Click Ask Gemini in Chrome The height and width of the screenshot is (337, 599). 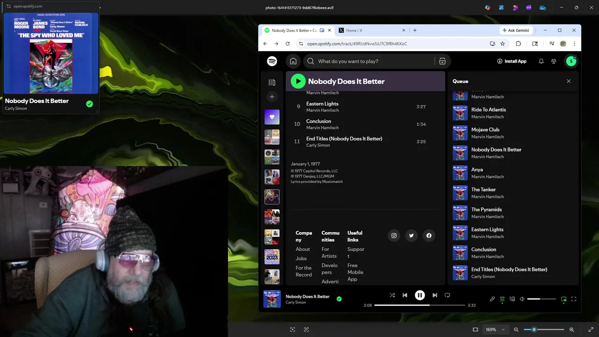tap(516, 30)
